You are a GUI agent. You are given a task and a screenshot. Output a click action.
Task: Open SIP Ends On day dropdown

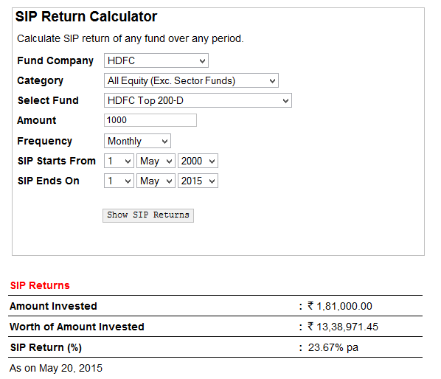[119, 181]
